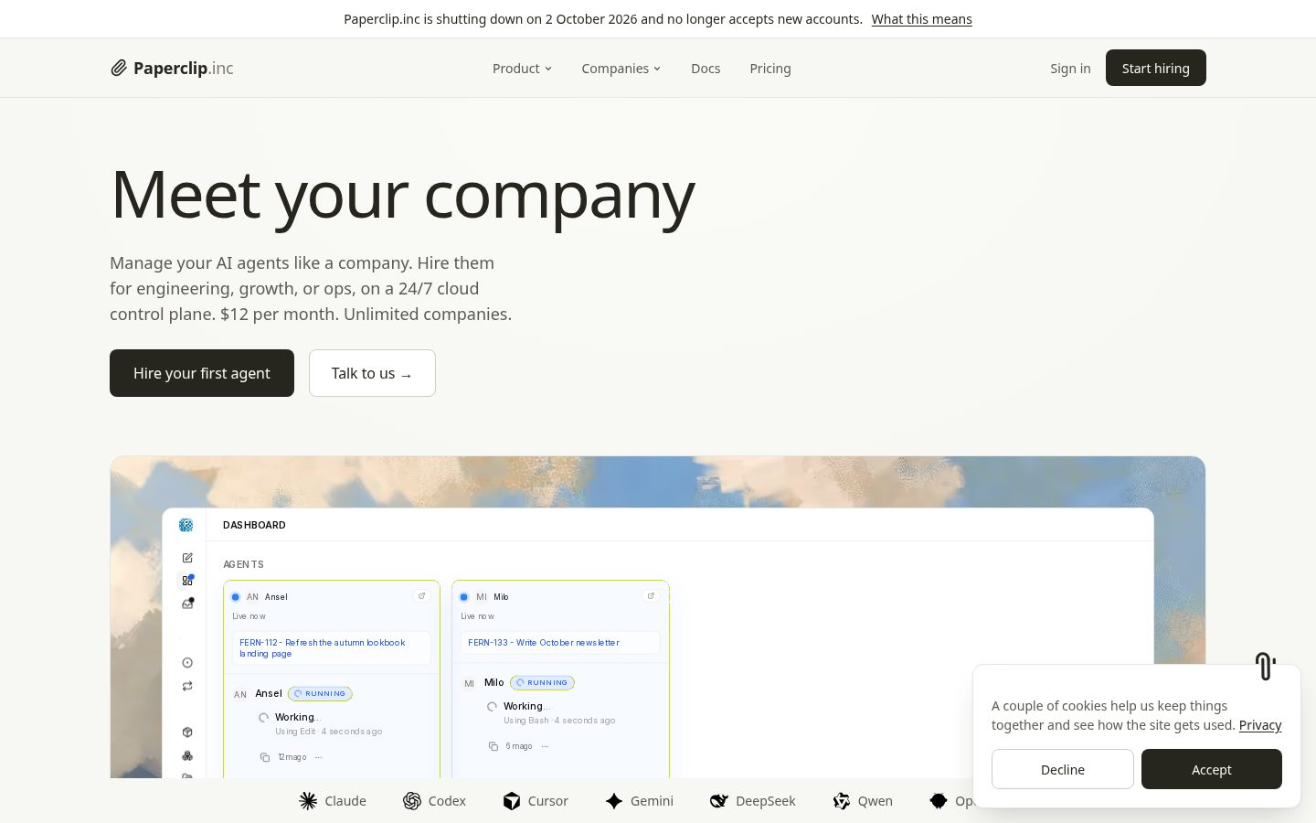1316x823 pixels.
Task: Click the company logo atop the dashboard sidebar
Action: (186, 525)
